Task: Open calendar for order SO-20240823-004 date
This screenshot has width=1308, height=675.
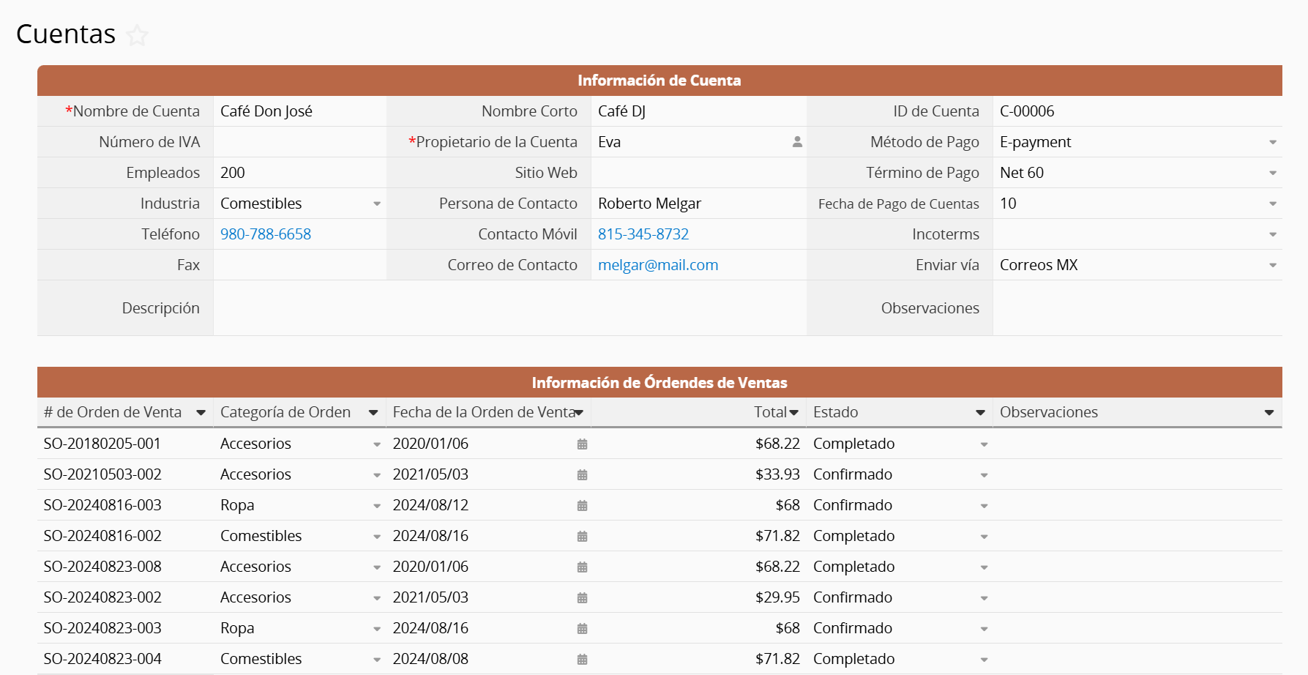Action: click(582, 660)
